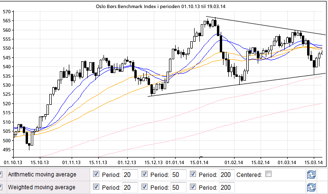Toggle Weighted moving average period 50 checkbox
Screen dimensions: 328x194
[144, 187]
